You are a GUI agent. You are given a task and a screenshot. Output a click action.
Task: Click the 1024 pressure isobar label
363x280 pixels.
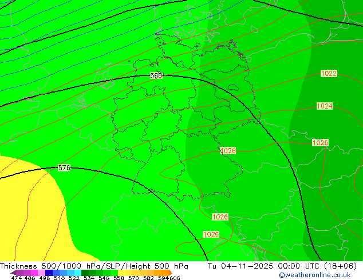[325, 106]
